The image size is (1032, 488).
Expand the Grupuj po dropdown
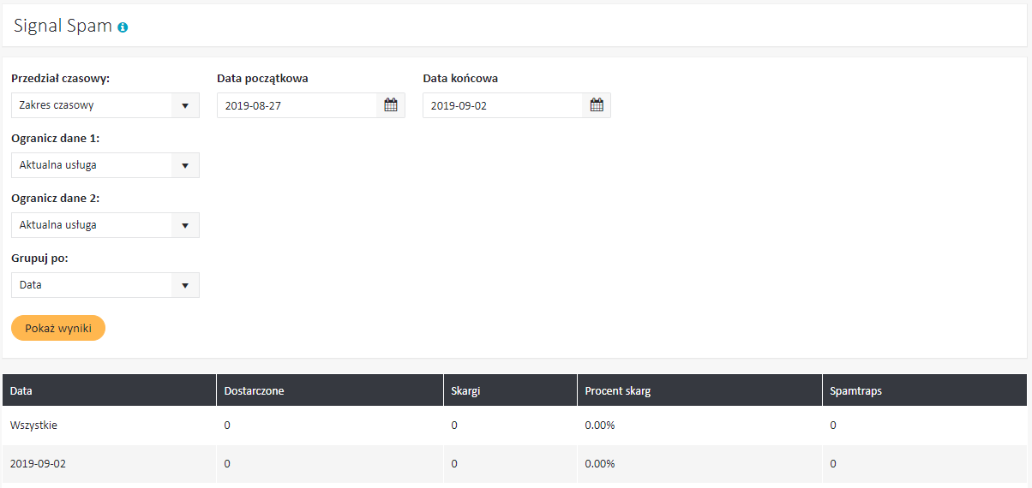click(x=105, y=285)
